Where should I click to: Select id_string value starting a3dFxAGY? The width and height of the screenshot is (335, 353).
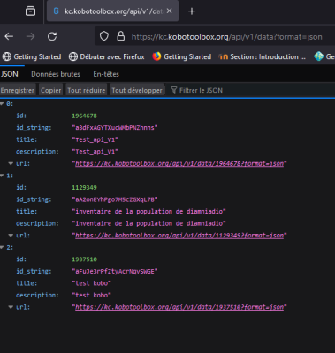tap(115, 128)
